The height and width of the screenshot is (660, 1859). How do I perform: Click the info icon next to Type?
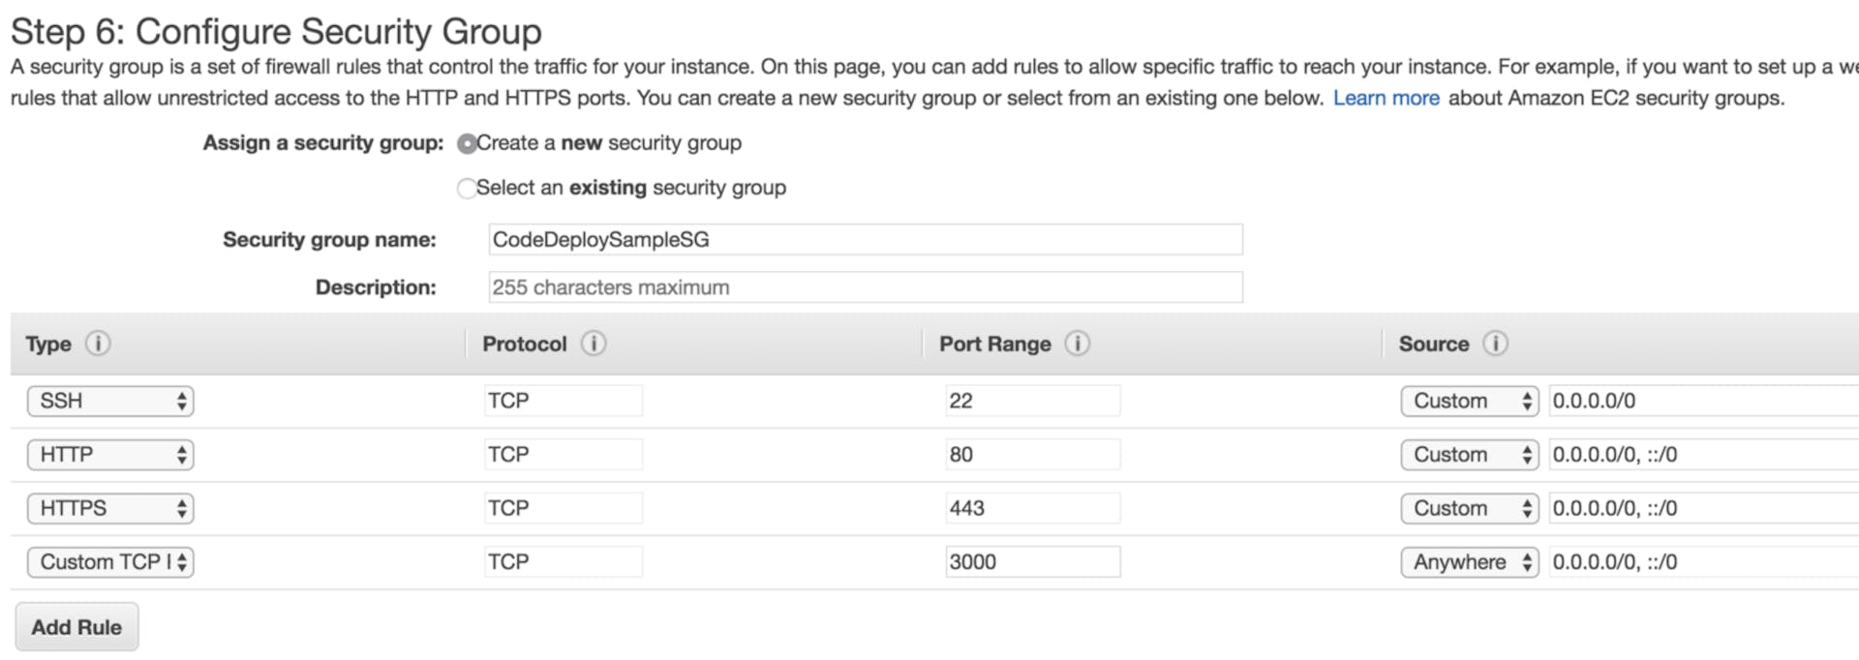pos(98,344)
